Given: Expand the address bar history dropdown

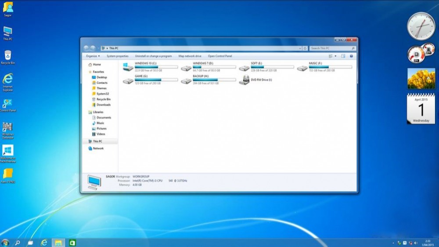Looking at the screenshot, I should point(299,48).
